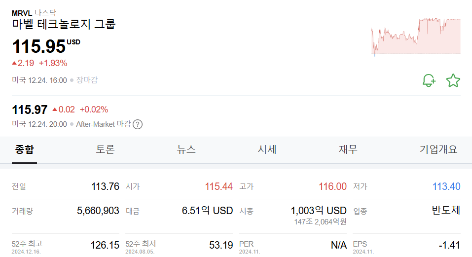Click the after-market price 115.97
This screenshot has height=257, width=472.
pyautogui.click(x=30, y=110)
